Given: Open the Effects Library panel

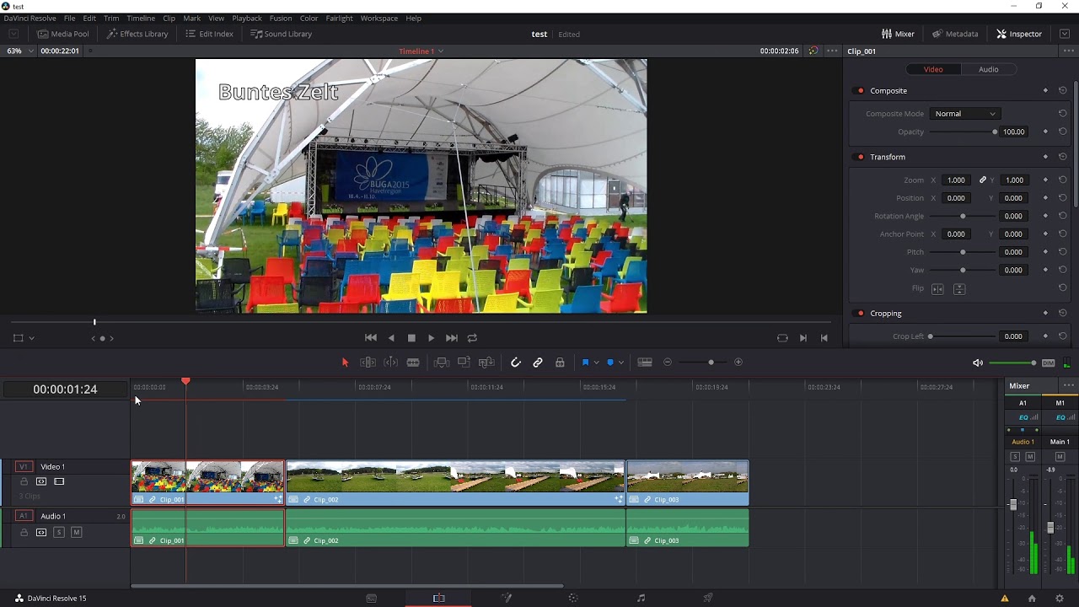Looking at the screenshot, I should point(137,34).
